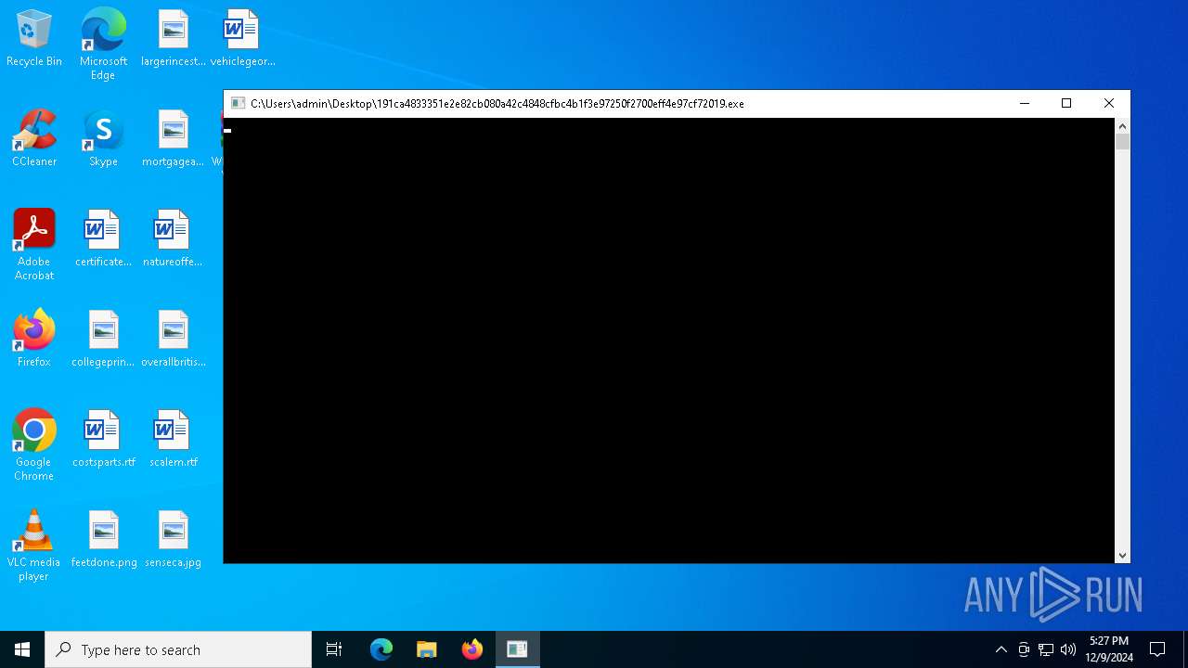Screen dimensions: 1188x668
Task: Open Task View on the taskbar
Action: point(334,649)
